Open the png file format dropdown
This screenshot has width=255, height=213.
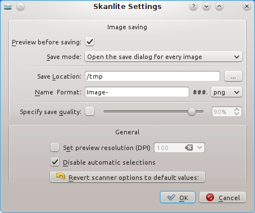coord(226,92)
